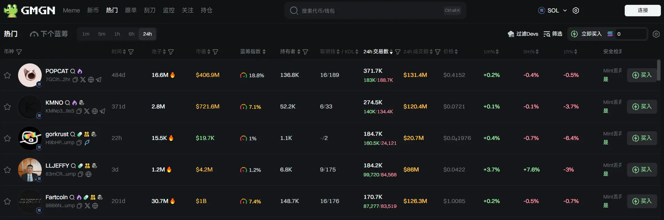Open the 市值 column filter funnel

tap(215, 52)
